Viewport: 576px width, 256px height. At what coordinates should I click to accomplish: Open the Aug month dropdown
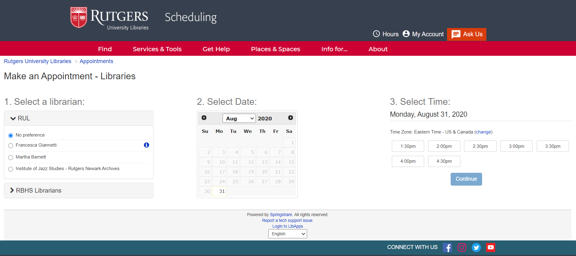point(239,118)
